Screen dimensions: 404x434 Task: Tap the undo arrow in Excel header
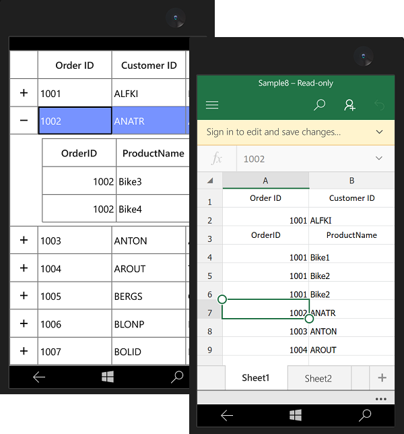[x=379, y=105]
